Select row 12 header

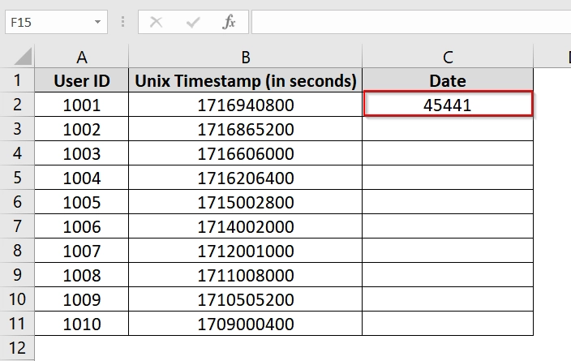click(17, 348)
